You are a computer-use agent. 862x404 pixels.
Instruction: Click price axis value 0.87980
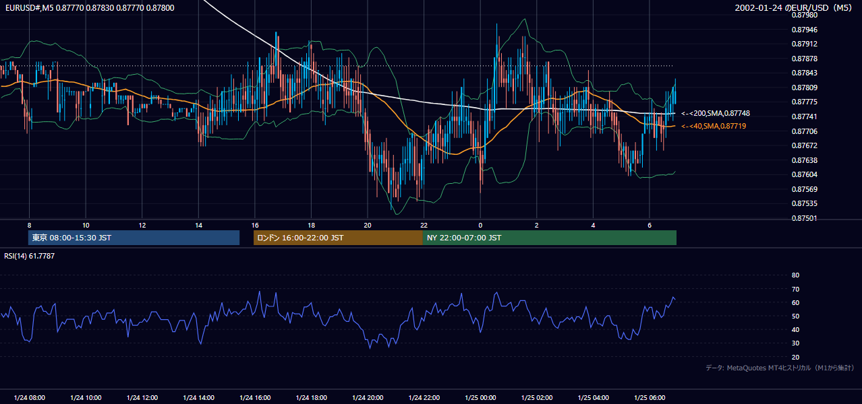tap(805, 15)
